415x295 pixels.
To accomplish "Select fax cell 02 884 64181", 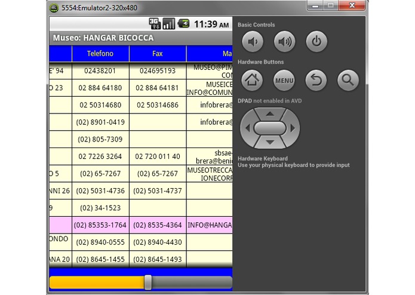I will [x=158, y=88].
